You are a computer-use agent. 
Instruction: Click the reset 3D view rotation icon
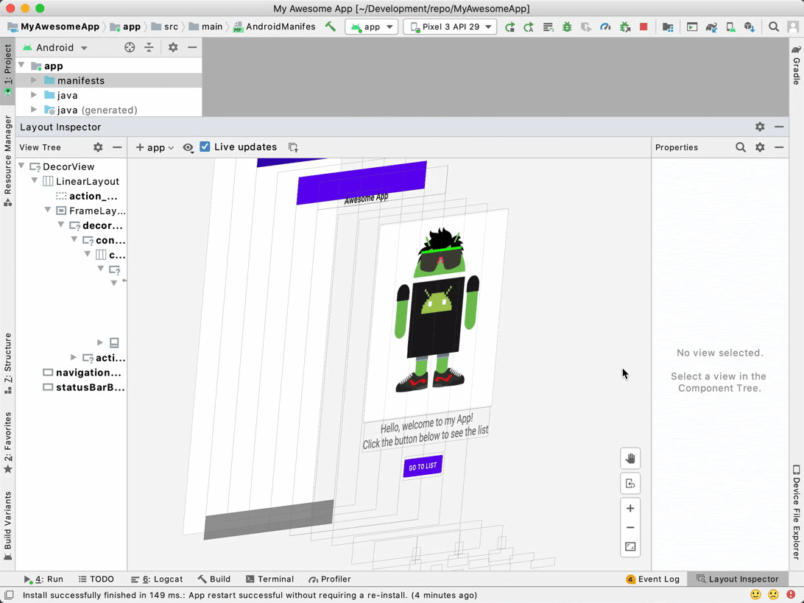point(630,484)
